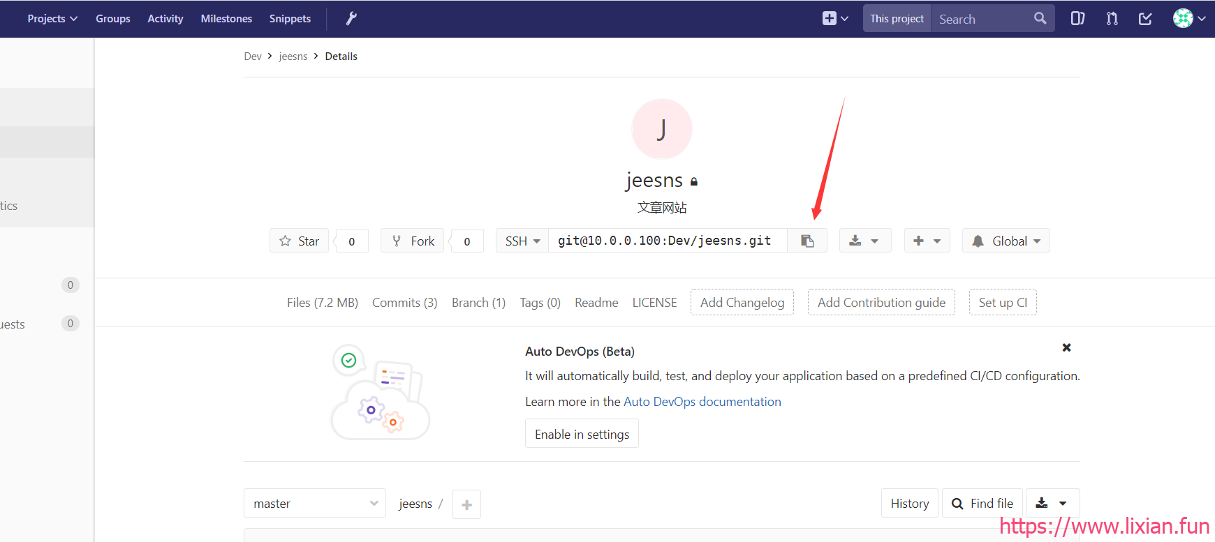
Task: Click Add Changelog
Action: tap(742, 303)
